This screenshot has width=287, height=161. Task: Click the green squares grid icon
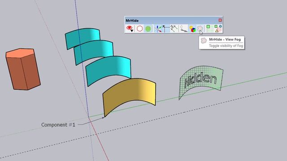tap(210, 29)
